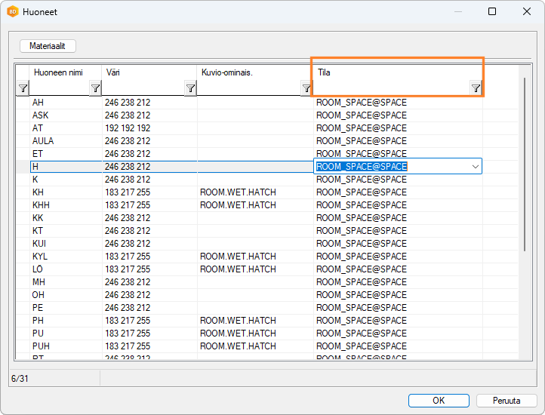Confirm with the OK button
This screenshot has height=415, width=545.
[x=439, y=401]
